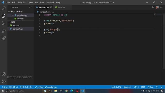Change end of line sequence CRLF
Viewport: 165px width, 93px height.
tap(143, 87)
